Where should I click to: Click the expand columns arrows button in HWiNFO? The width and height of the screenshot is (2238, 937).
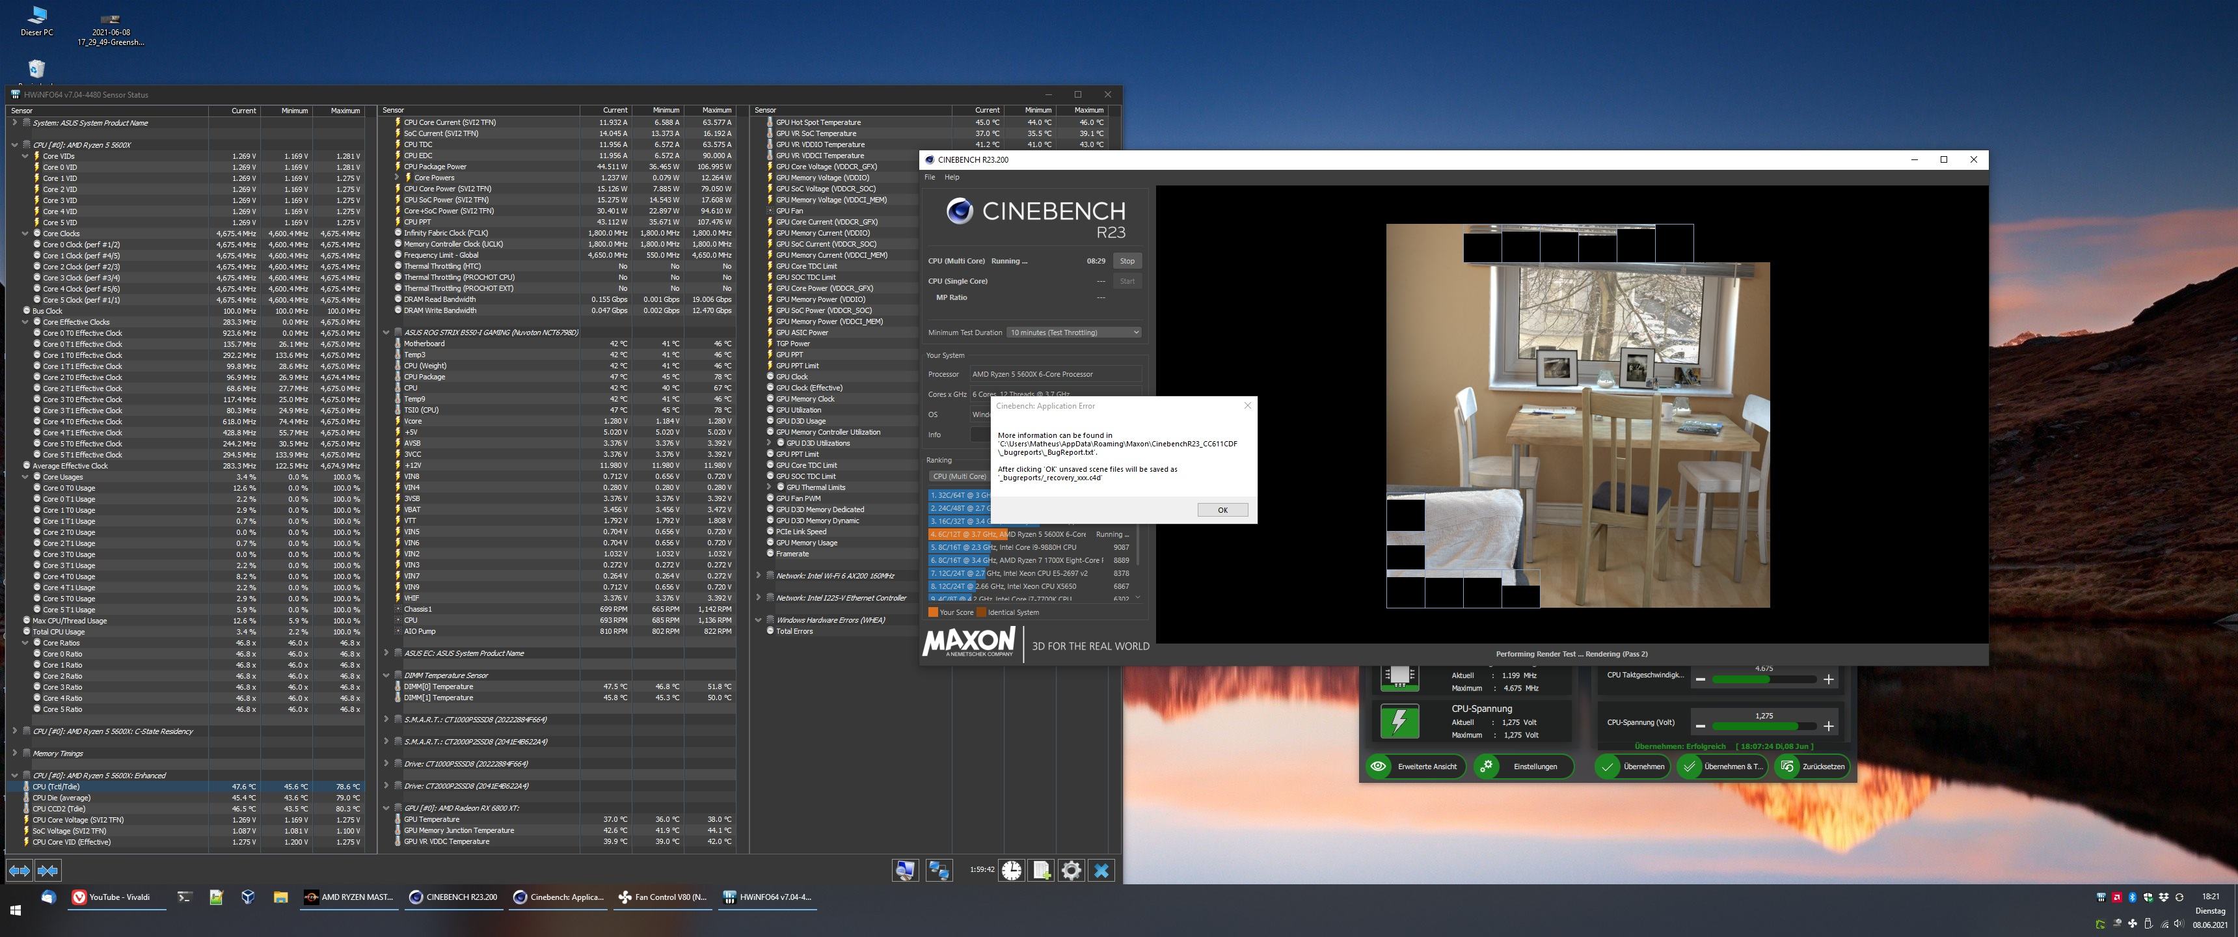click(19, 870)
